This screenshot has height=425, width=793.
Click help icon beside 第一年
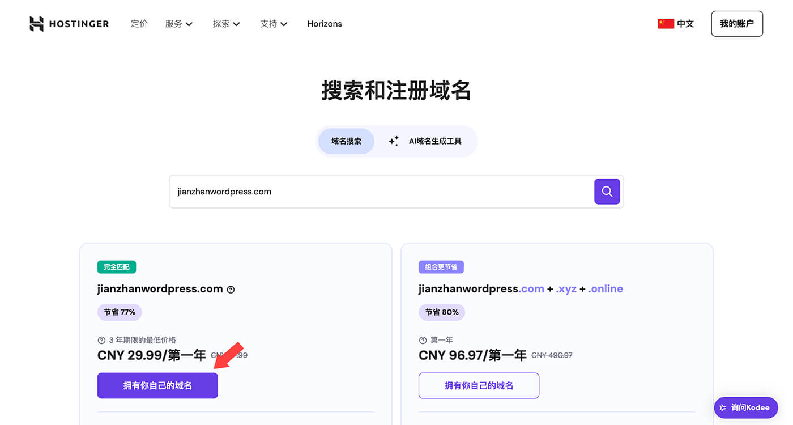point(423,340)
